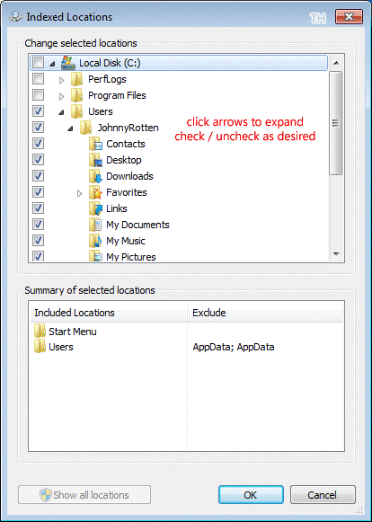Image resolution: width=372 pixels, height=522 pixels.
Task: Select the Links folder icon
Action: click(95, 208)
